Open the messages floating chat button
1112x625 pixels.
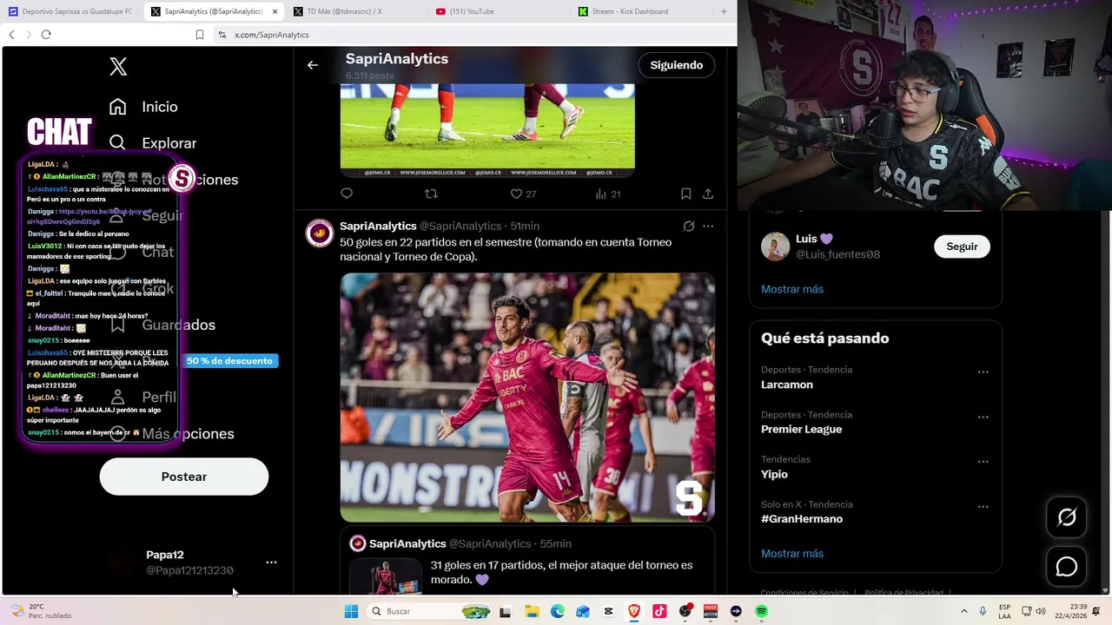coord(1066,567)
